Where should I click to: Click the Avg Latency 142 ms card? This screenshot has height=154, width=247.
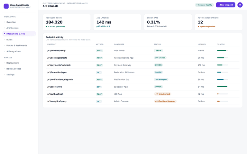(117, 22)
